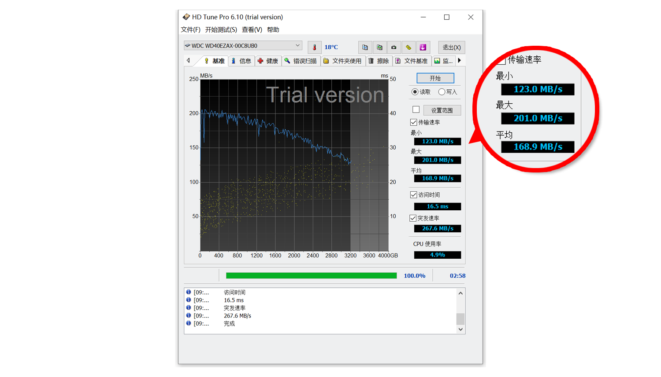Open the 帮助 menu
661x377 pixels.
point(273,29)
